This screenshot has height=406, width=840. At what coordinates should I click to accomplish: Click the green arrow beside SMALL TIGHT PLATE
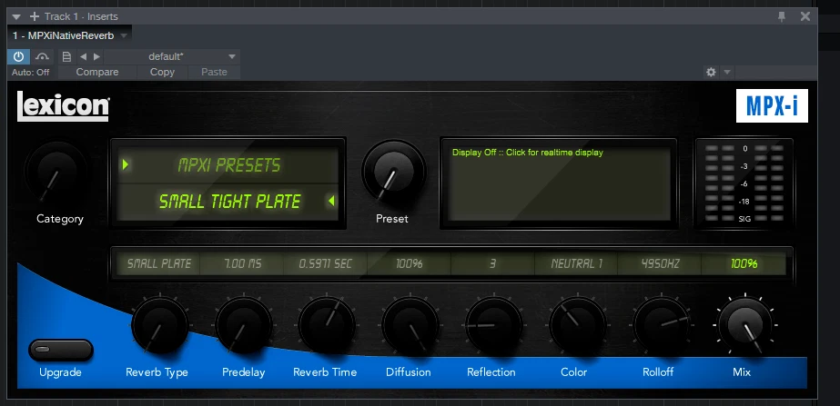click(x=331, y=201)
